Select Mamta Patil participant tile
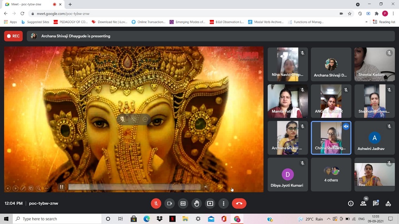Image resolution: width=399 pixels, height=224 pixels. tap(288, 101)
